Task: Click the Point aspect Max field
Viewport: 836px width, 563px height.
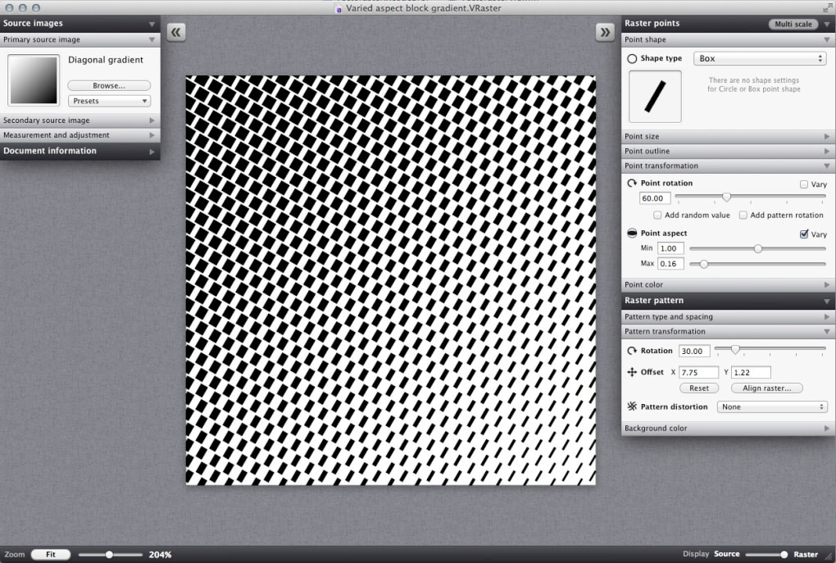Action: tap(670, 264)
